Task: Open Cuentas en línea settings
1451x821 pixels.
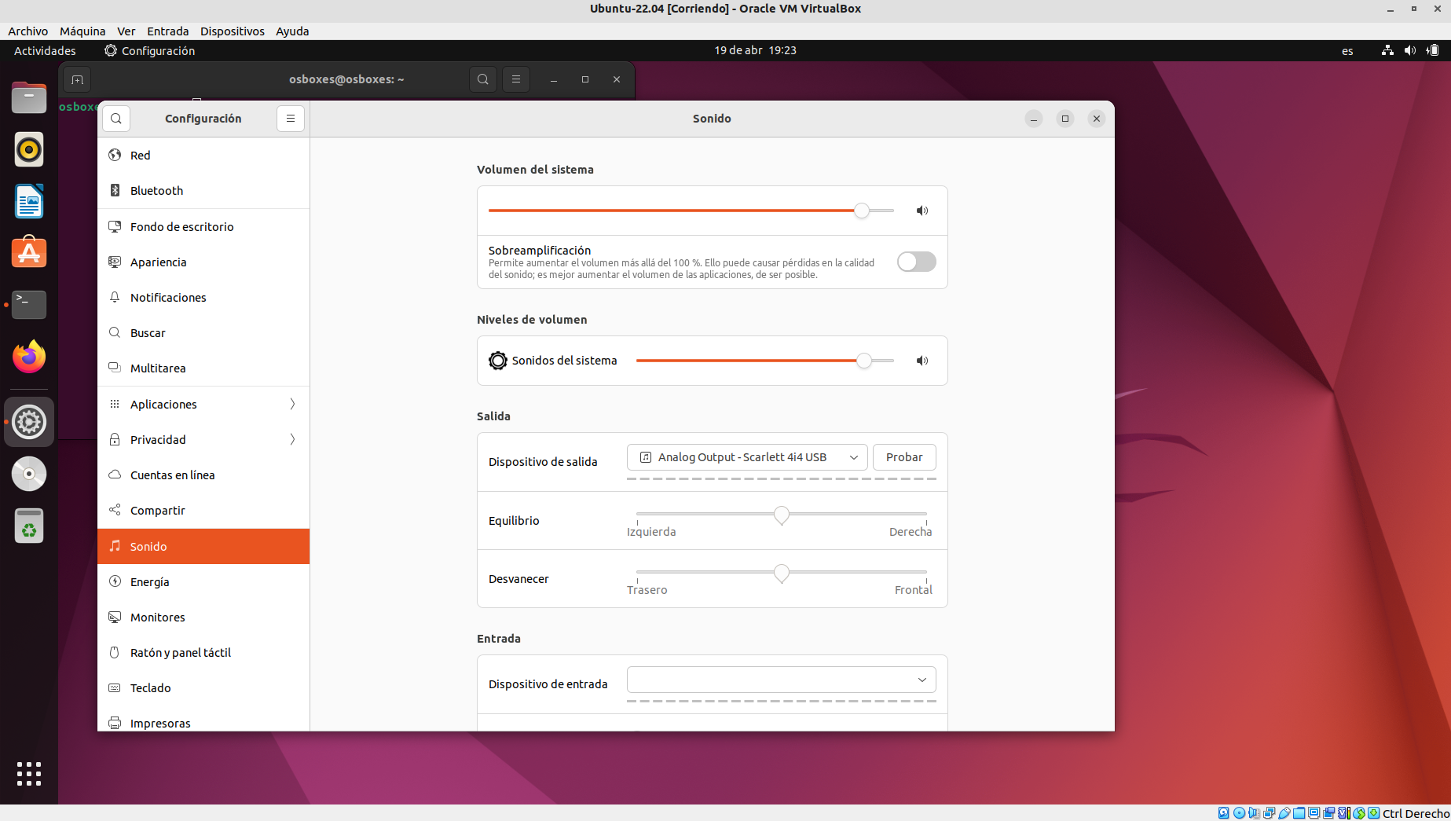Action: click(x=203, y=475)
